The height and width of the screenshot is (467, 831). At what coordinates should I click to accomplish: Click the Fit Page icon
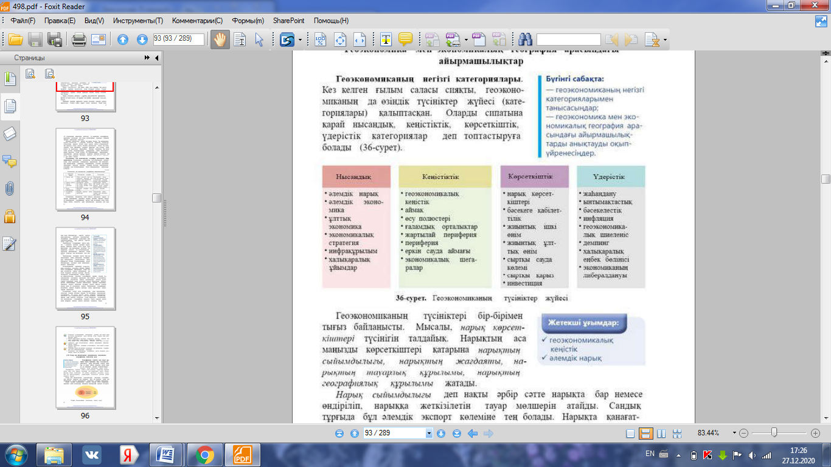pos(340,40)
